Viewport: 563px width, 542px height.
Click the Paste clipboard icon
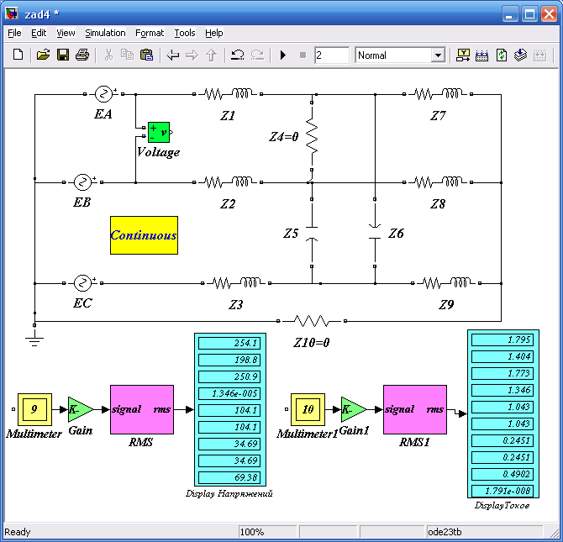[x=146, y=55]
